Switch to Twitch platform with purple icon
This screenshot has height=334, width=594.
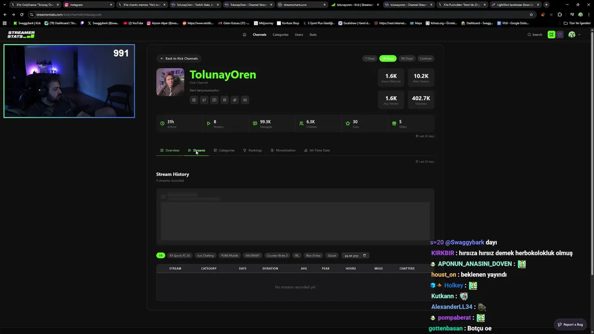560,34
